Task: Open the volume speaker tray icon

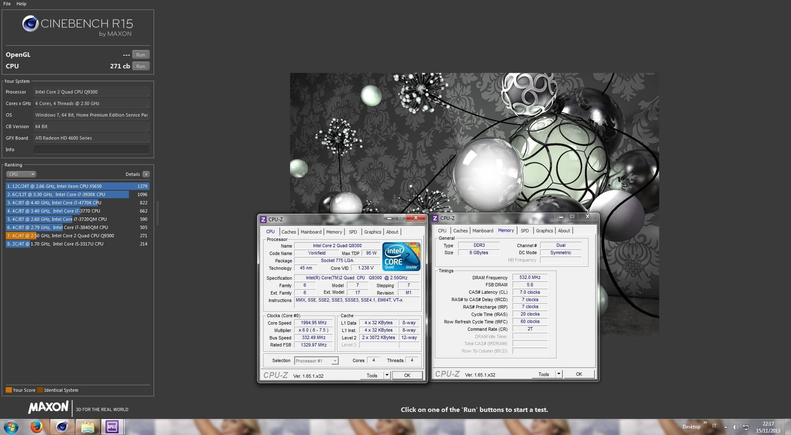Action: coord(735,427)
